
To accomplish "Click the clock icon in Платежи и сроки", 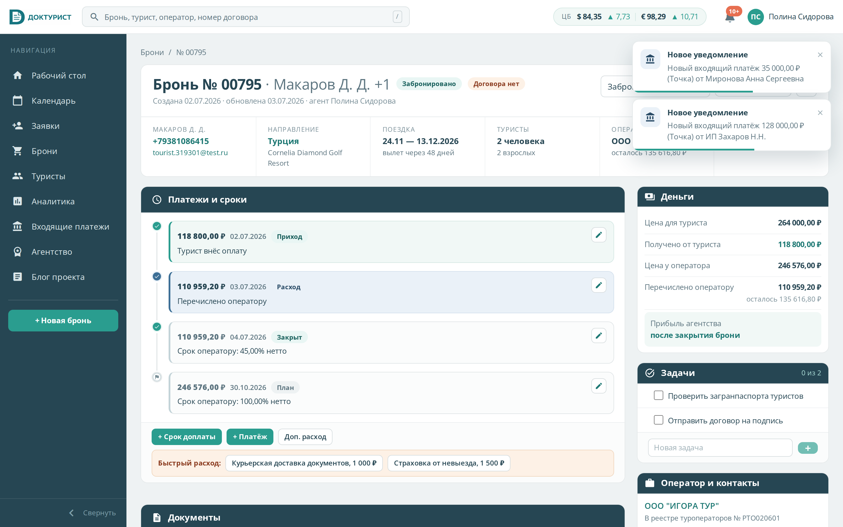I will (157, 200).
